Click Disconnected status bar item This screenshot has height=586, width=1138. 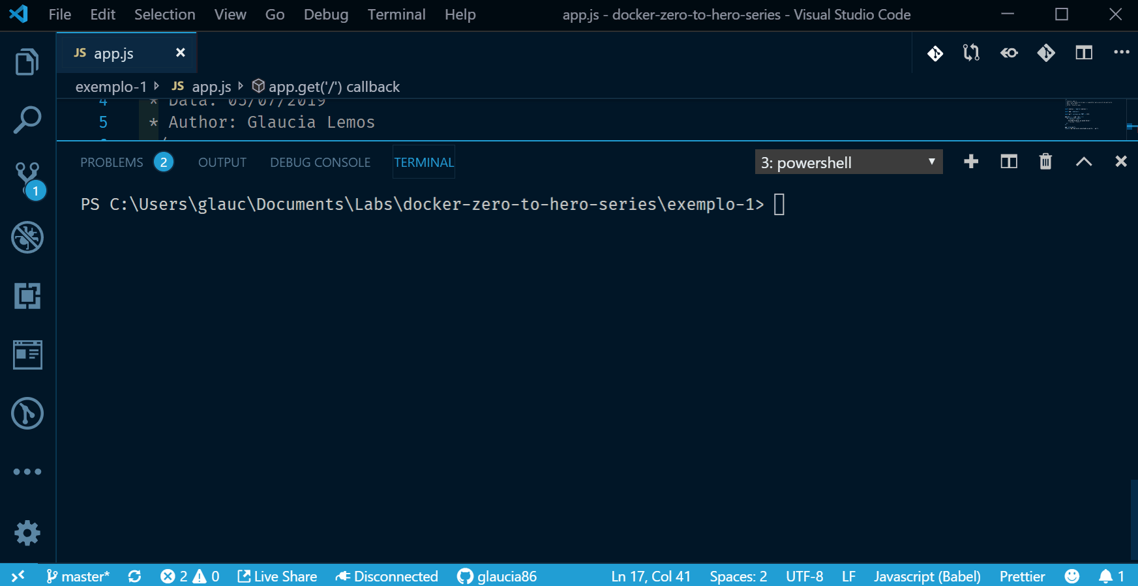(x=387, y=576)
